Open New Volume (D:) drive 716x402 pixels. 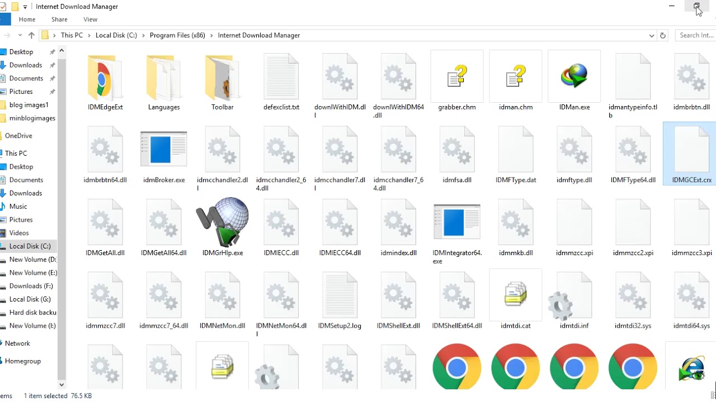(32, 260)
